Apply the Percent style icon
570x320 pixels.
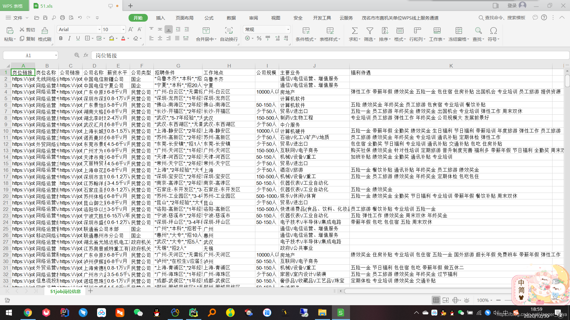(259, 38)
